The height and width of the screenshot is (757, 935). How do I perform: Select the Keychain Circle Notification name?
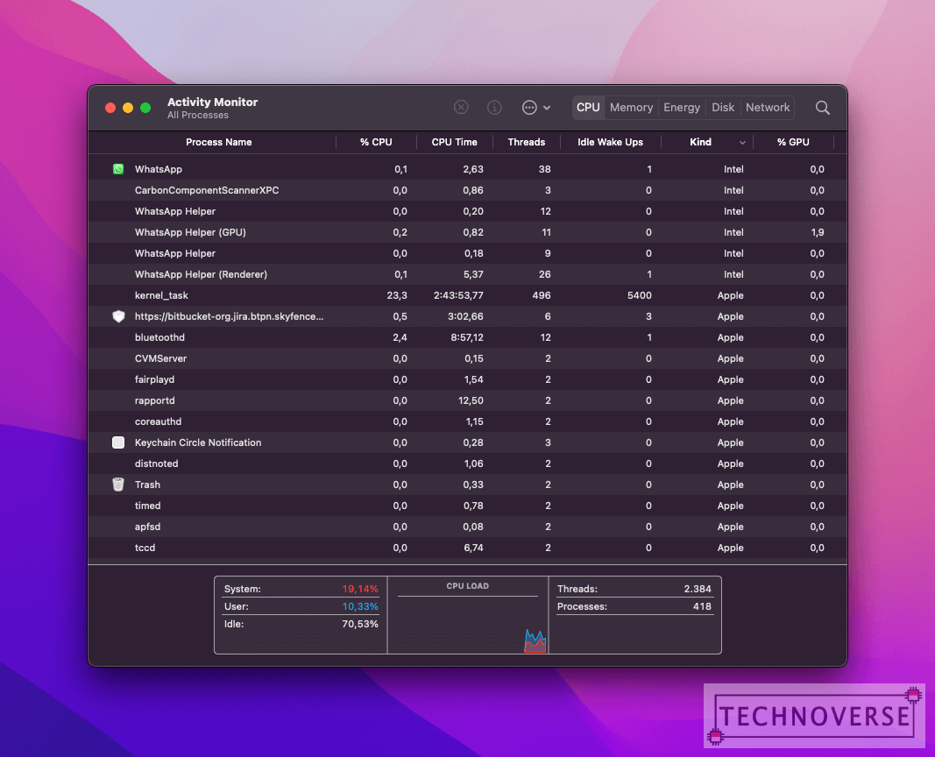click(198, 442)
